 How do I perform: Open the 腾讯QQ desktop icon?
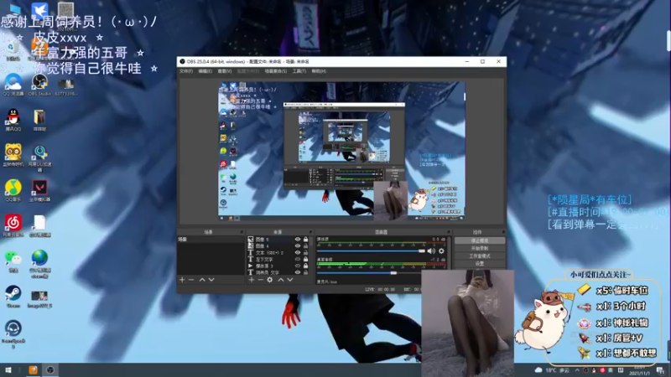pos(13,120)
